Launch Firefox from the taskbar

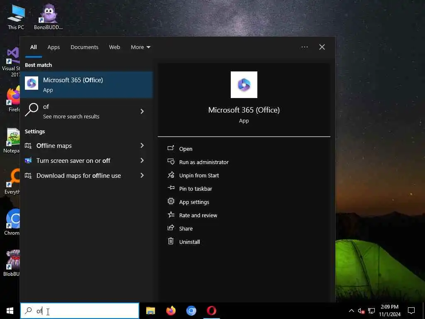click(x=171, y=311)
